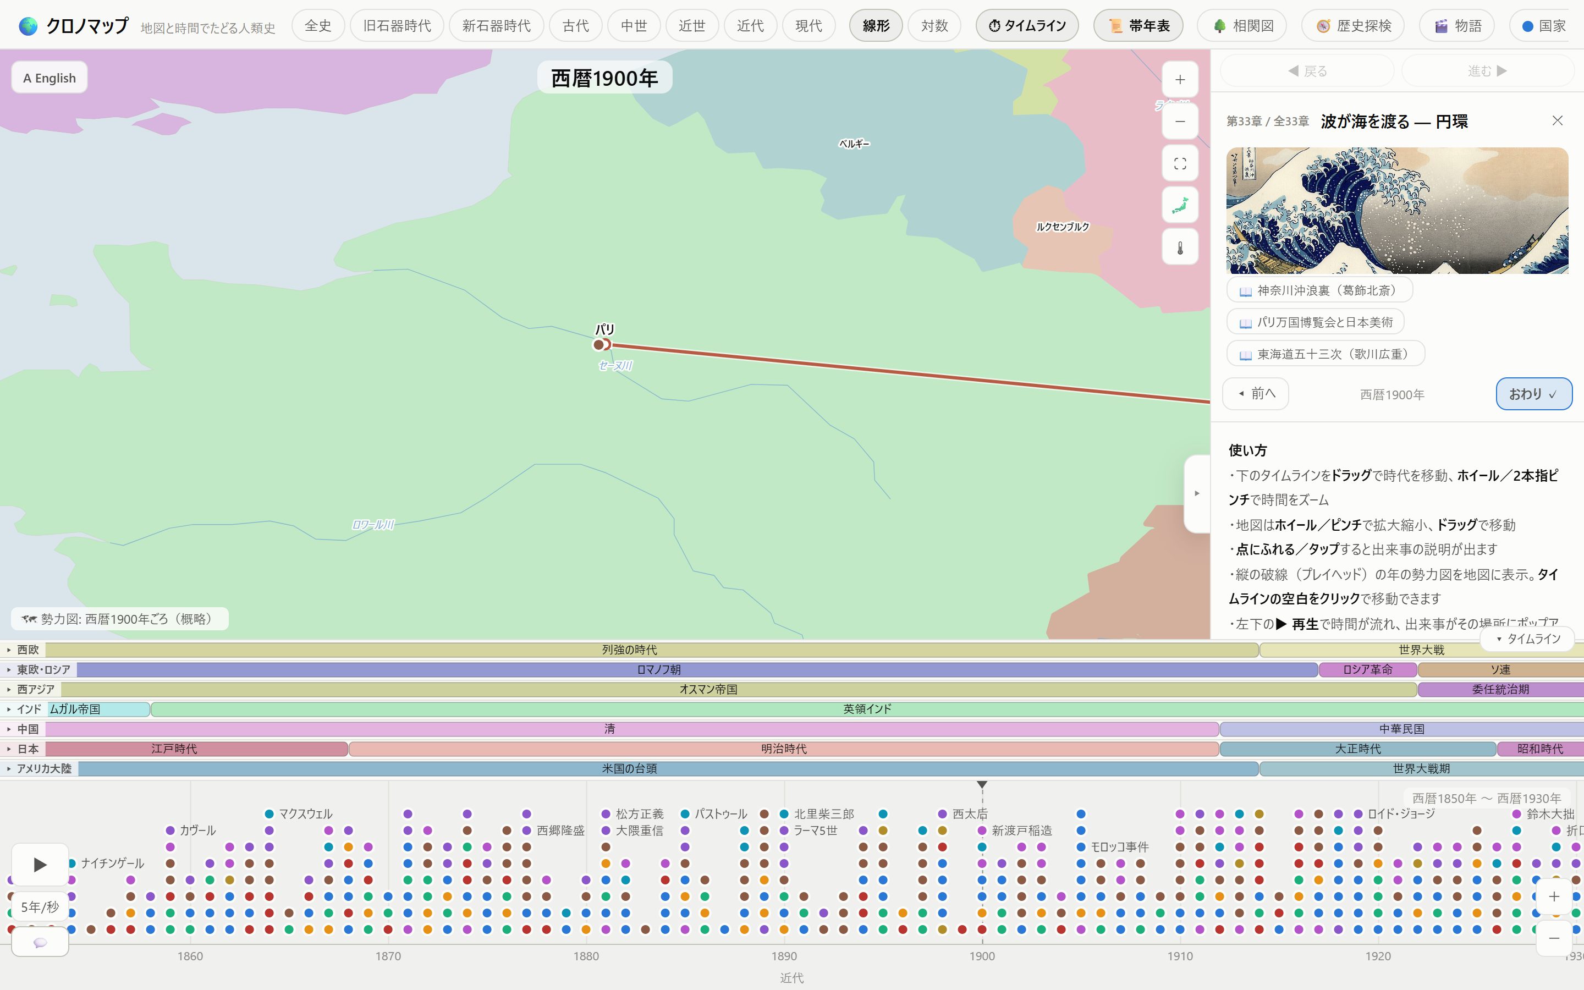The width and height of the screenshot is (1584, 990).
Task: Select the ロイド・ジョージ event dot
Action: coord(1358,814)
